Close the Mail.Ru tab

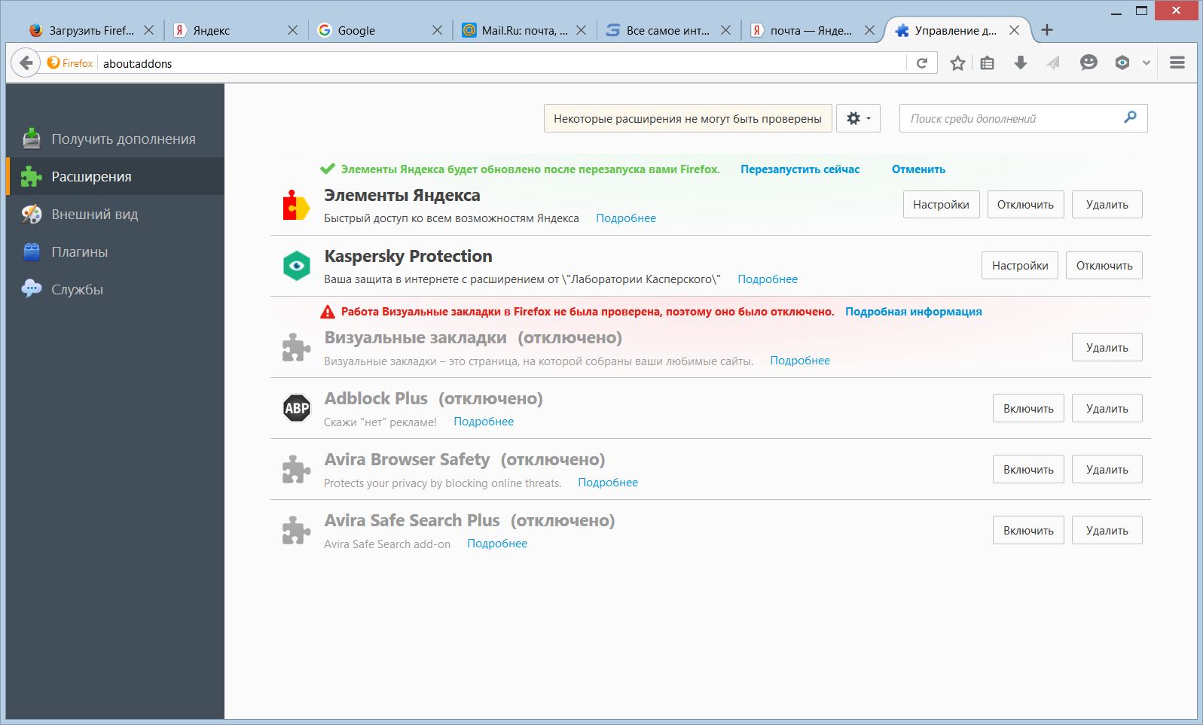pyautogui.click(x=581, y=30)
